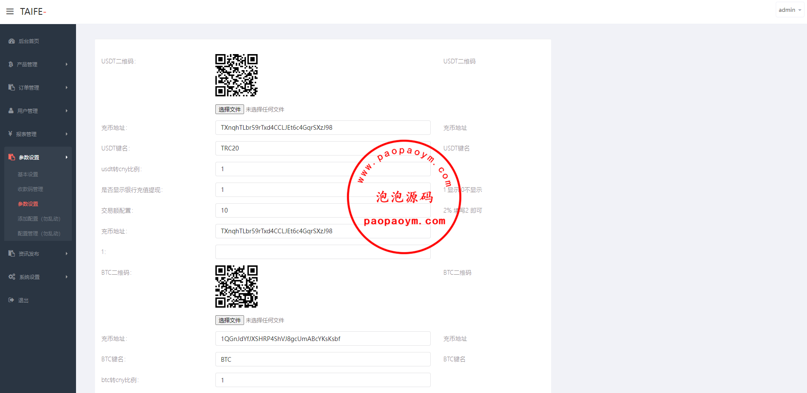
Task: Click the BTC QR code image
Action: [x=236, y=287]
